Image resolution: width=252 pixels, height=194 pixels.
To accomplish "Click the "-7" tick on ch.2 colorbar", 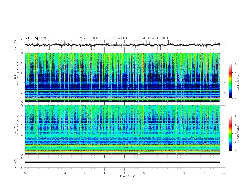I will pyautogui.click(x=234, y=151).
